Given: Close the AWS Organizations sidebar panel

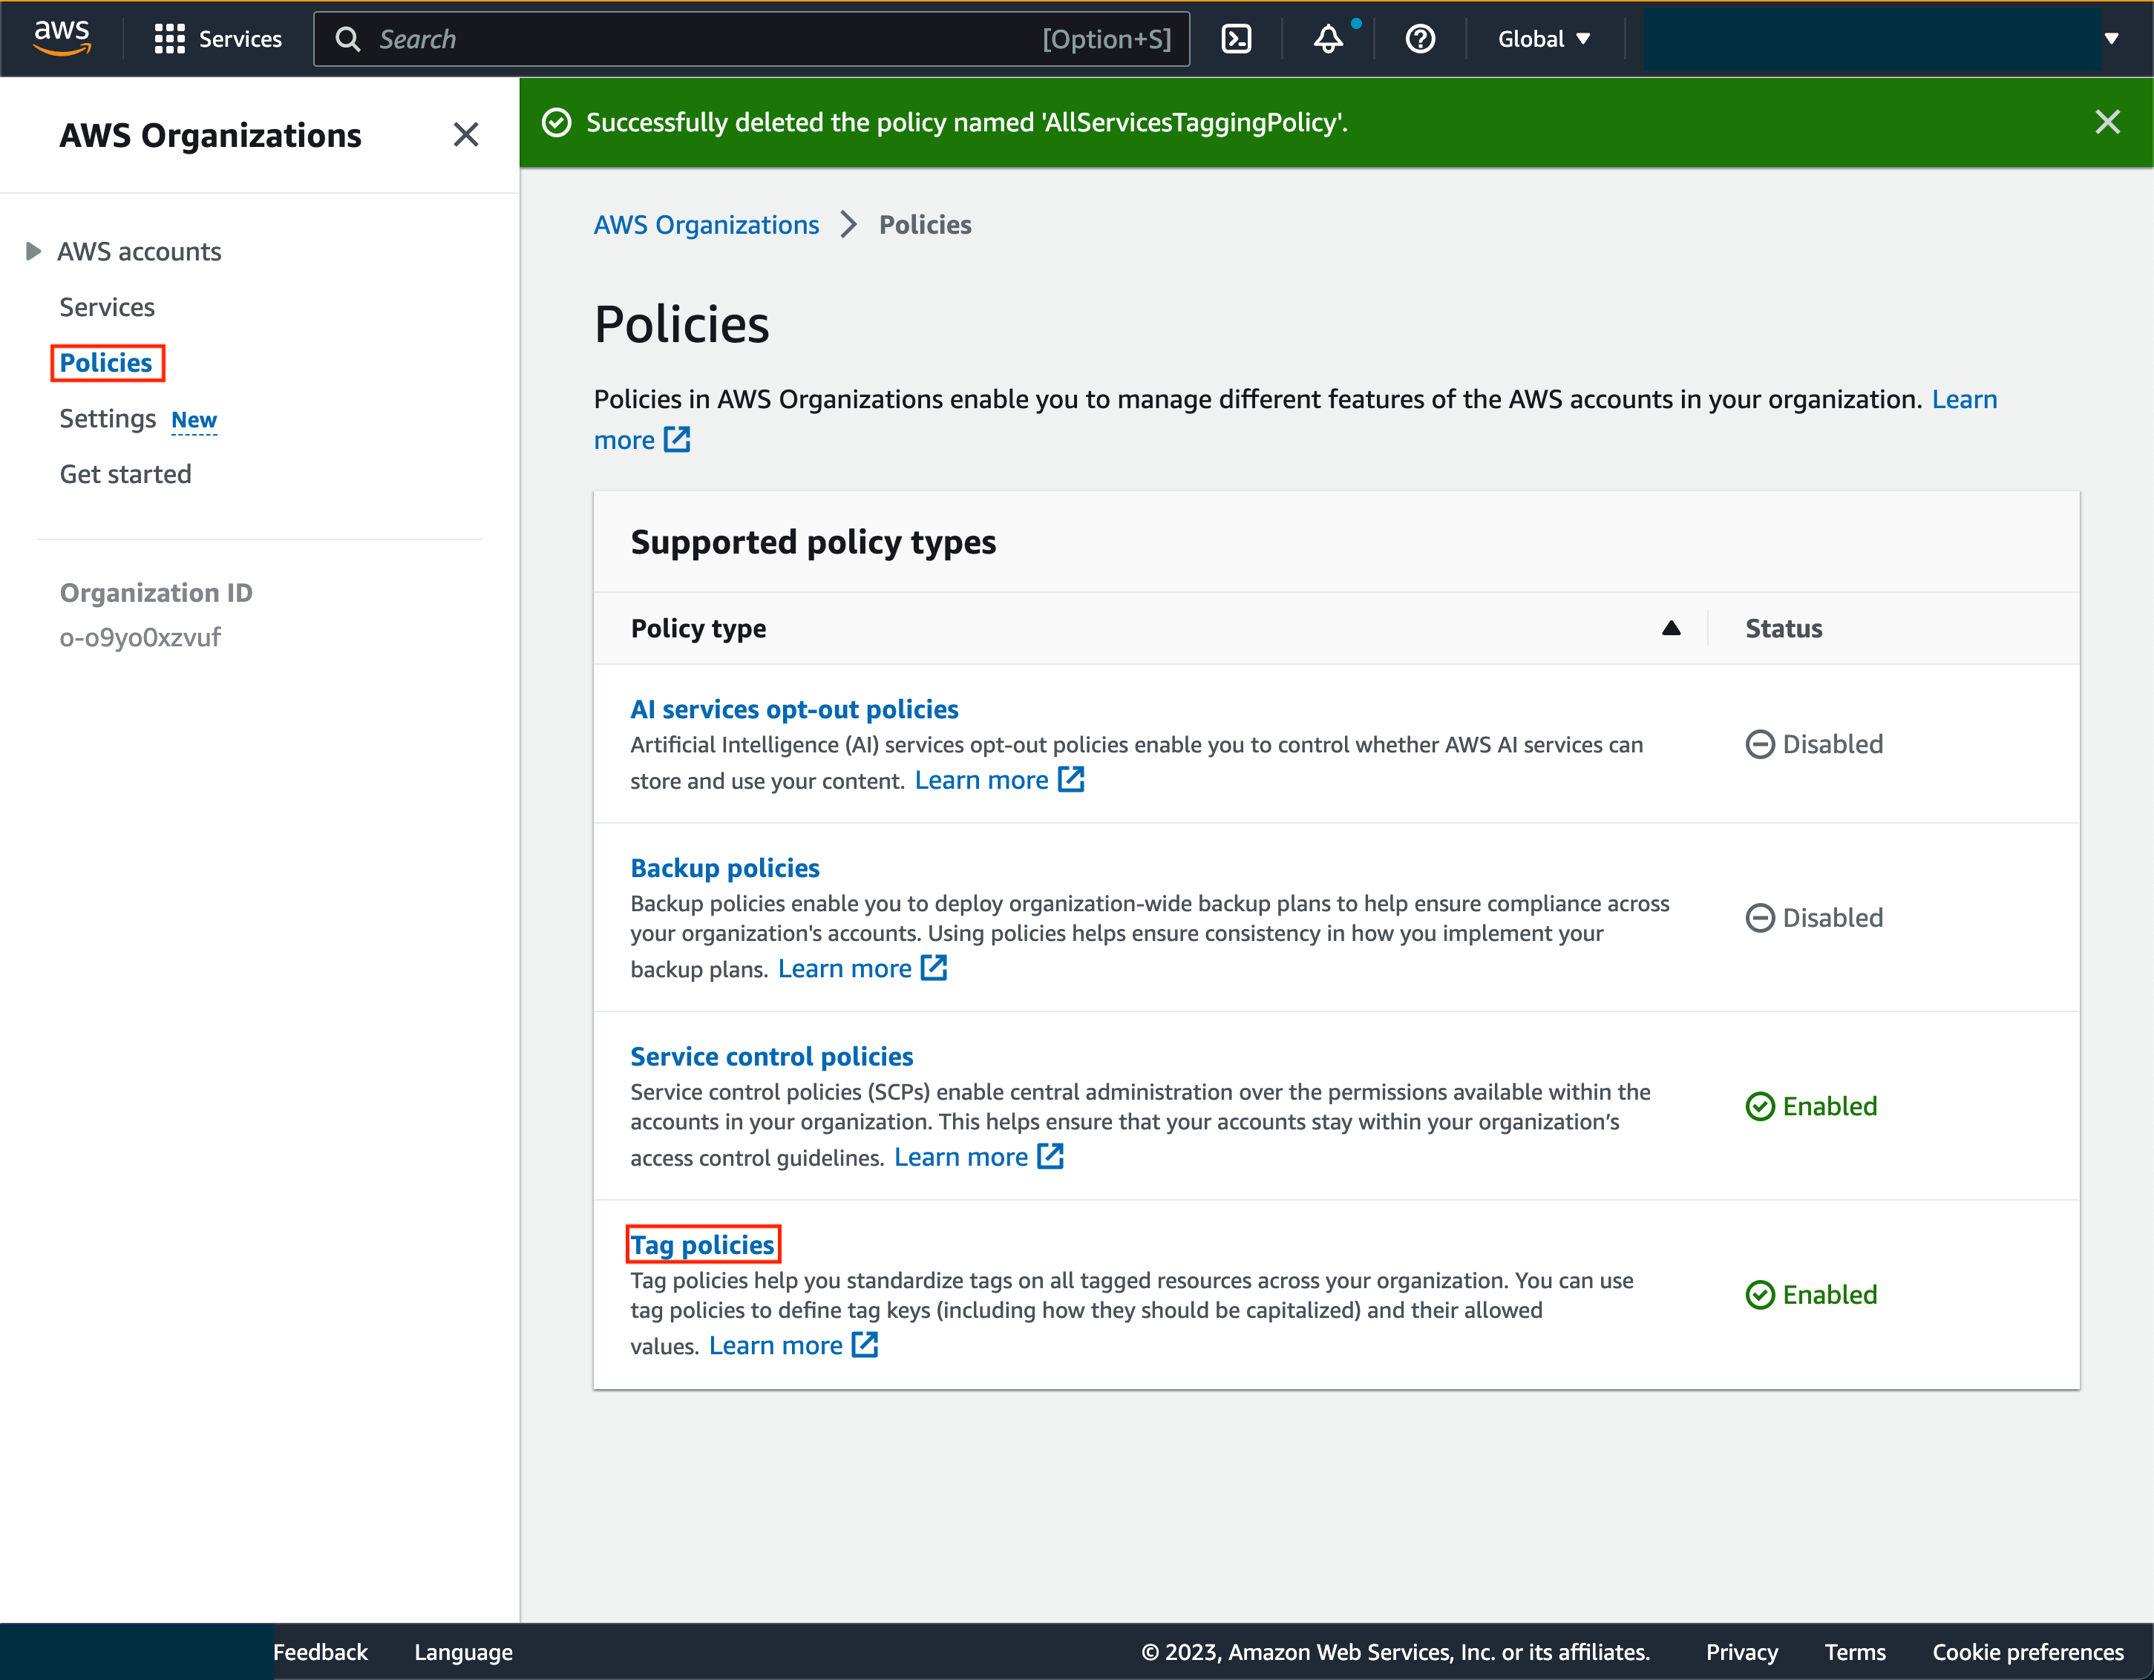Looking at the screenshot, I should [x=465, y=134].
